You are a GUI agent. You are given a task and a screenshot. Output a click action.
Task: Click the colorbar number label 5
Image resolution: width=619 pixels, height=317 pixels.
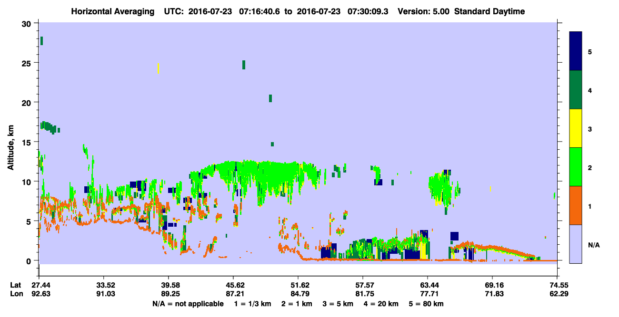pyautogui.click(x=590, y=51)
